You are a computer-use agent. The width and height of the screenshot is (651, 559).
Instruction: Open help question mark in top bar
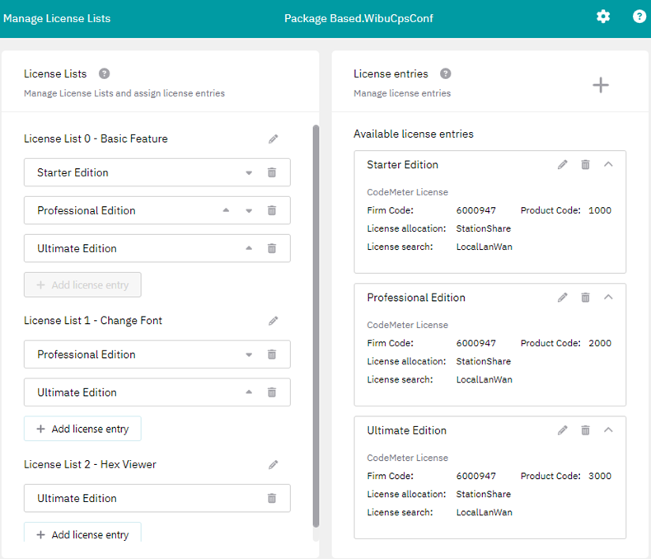[x=639, y=16]
